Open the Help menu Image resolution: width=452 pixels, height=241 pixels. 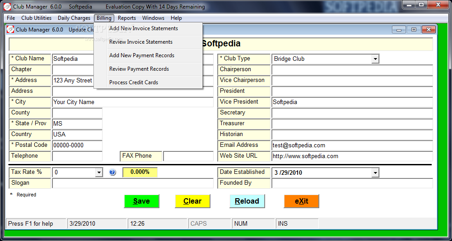[176, 18]
